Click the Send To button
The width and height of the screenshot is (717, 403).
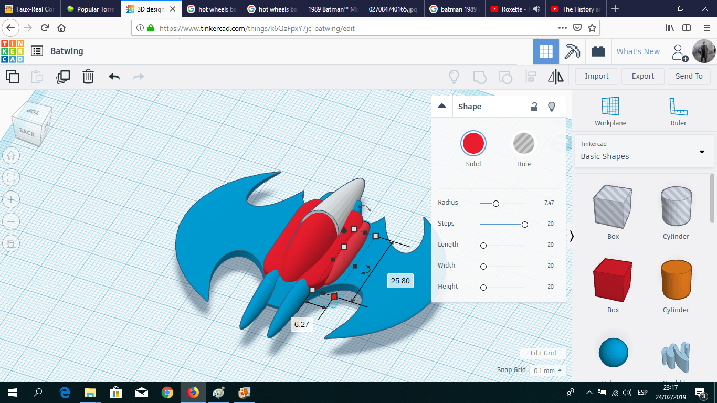point(689,77)
